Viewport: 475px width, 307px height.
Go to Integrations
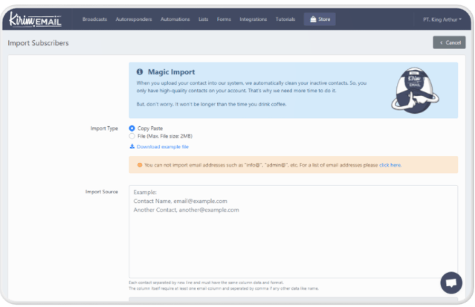[253, 19]
